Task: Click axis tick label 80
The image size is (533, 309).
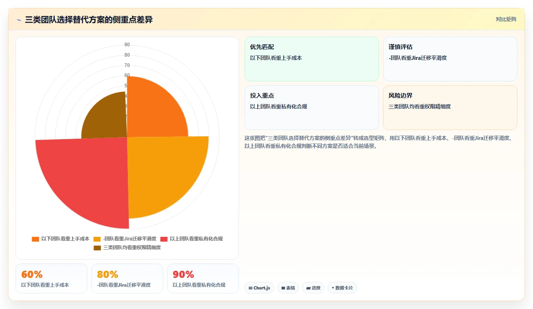Action: pyautogui.click(x=127, y=55)
